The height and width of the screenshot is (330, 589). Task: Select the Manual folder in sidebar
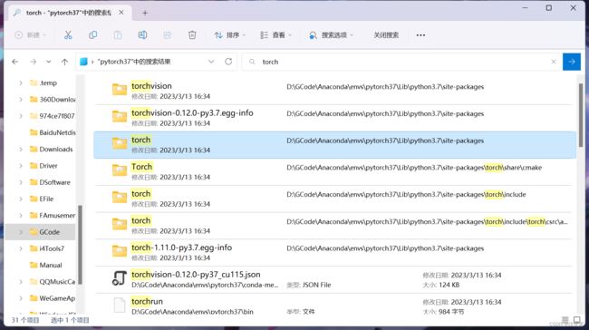pyautogui.click(x=46, y=265)
